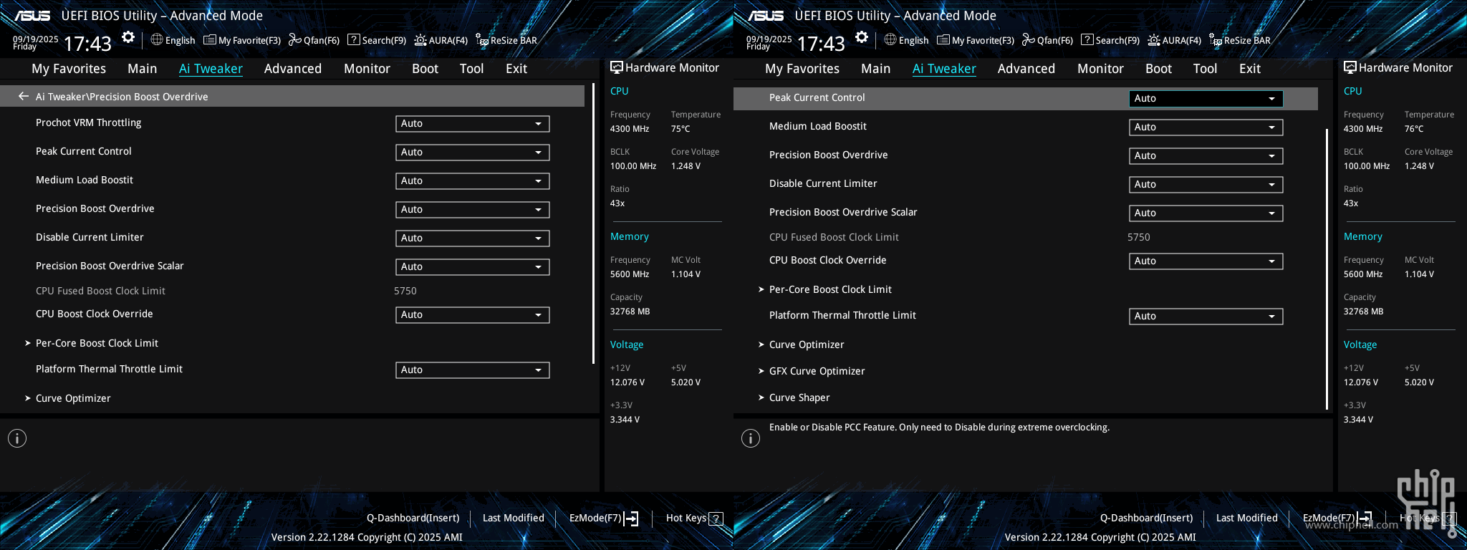Click the left screen vertical scrollbar
Image resolution: width=1467 pixels, height=550 pixels.
tap(594, 224)
